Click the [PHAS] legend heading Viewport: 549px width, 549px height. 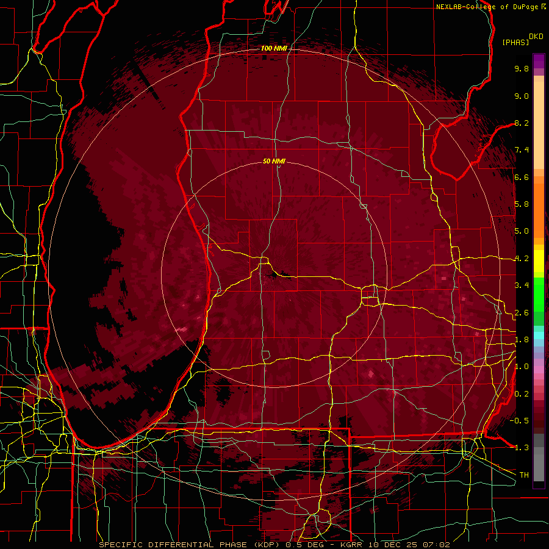point(515,43)
